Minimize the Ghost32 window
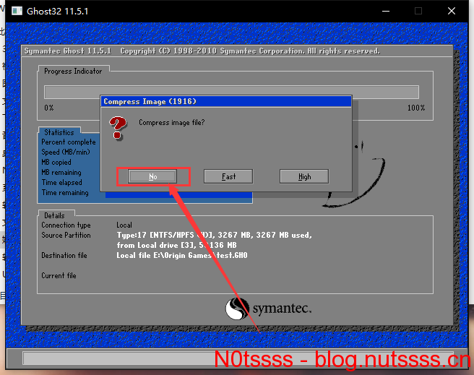Viewport: 474px width, 375px height. (385, 11)
